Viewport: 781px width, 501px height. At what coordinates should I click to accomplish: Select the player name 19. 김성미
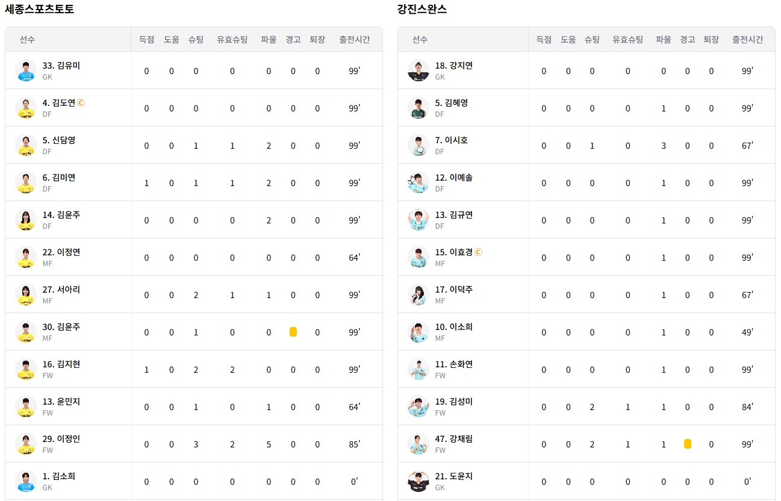pos(454,402)
